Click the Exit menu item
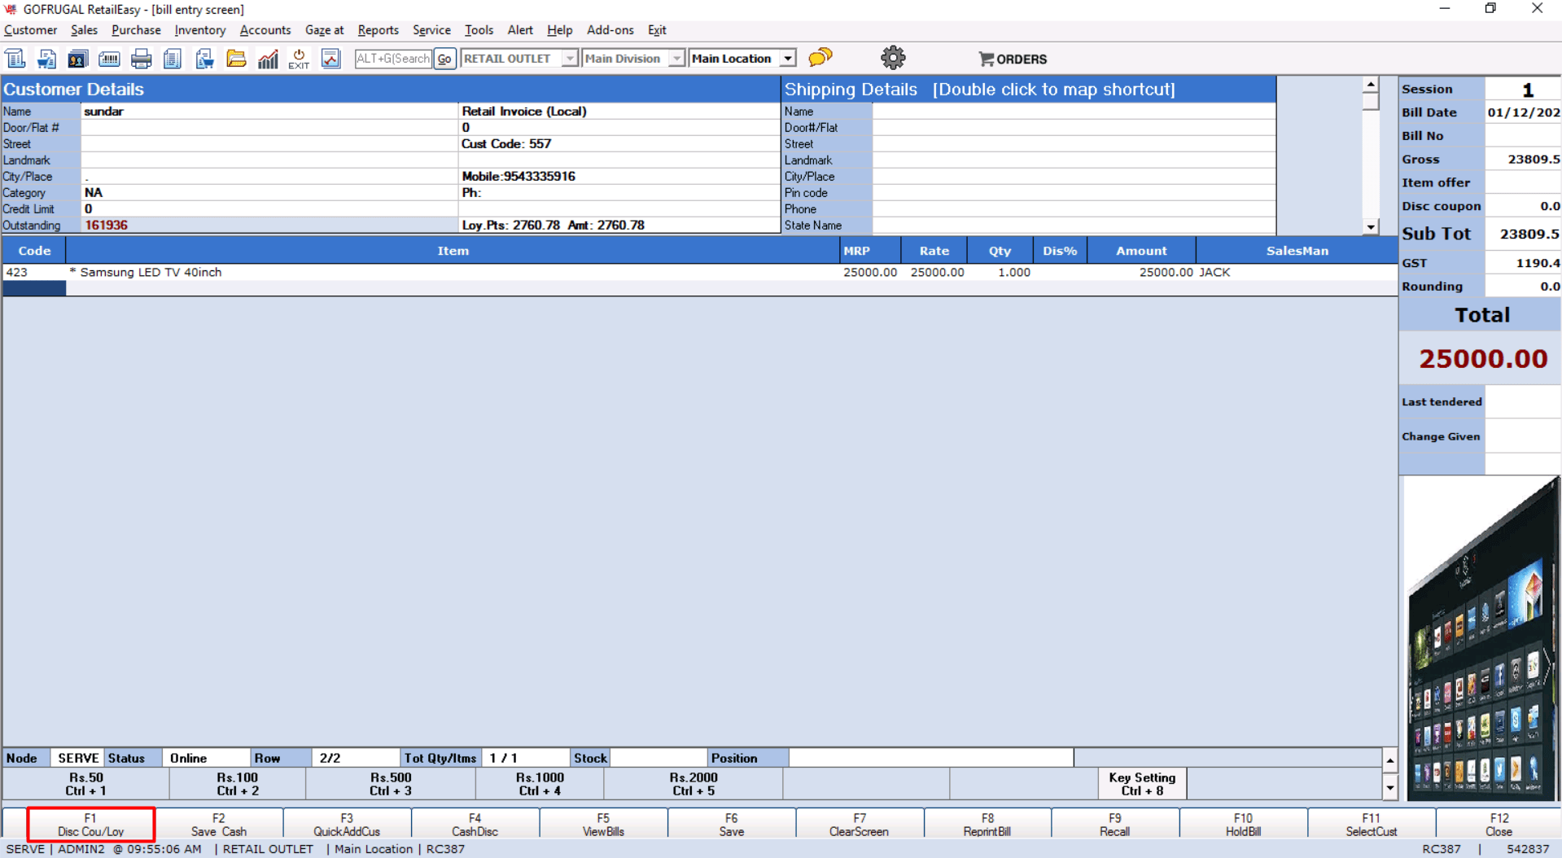The width and height of the screenshot is (1562, 858). 657,30
